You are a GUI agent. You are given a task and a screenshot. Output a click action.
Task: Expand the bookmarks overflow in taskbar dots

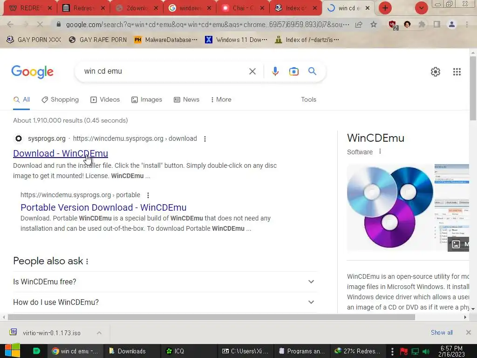[392, 351]
